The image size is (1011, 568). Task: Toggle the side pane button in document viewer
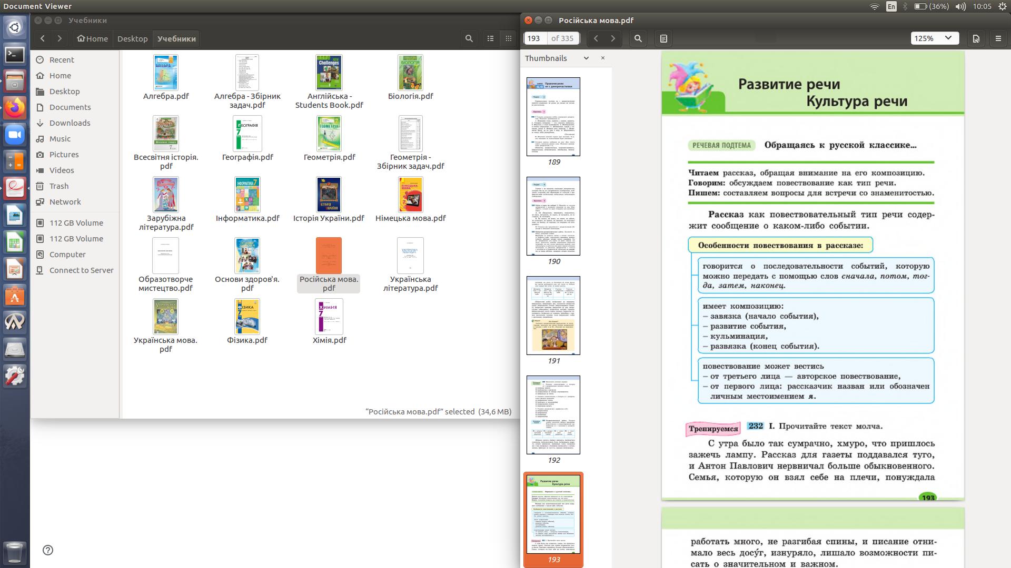[x=663, y=38]
